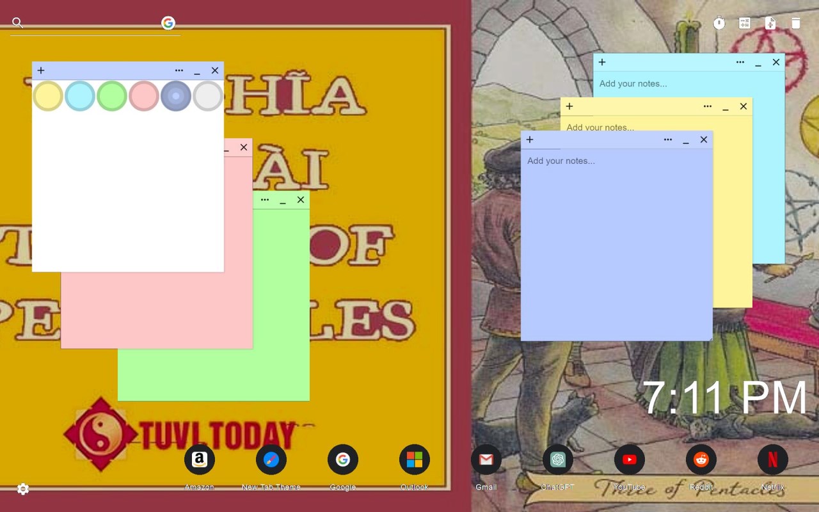The height and width of the screenshot is (512, 819).
Task: Open the Reddit shortcut
Action: point(701,460)
